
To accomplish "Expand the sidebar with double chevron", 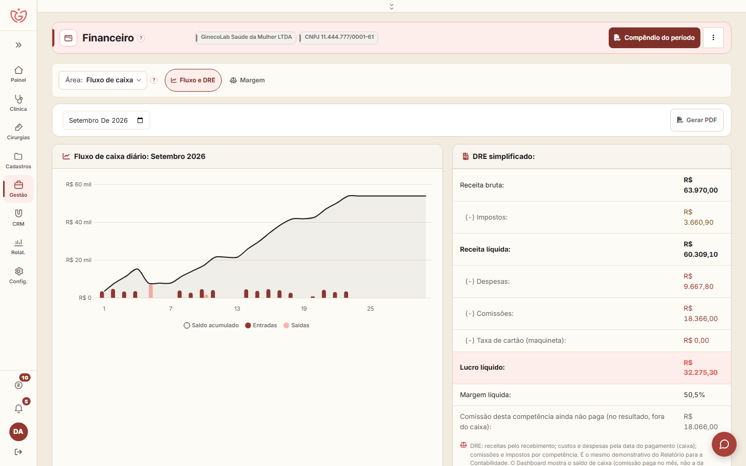I will click(x=19, y=45).
